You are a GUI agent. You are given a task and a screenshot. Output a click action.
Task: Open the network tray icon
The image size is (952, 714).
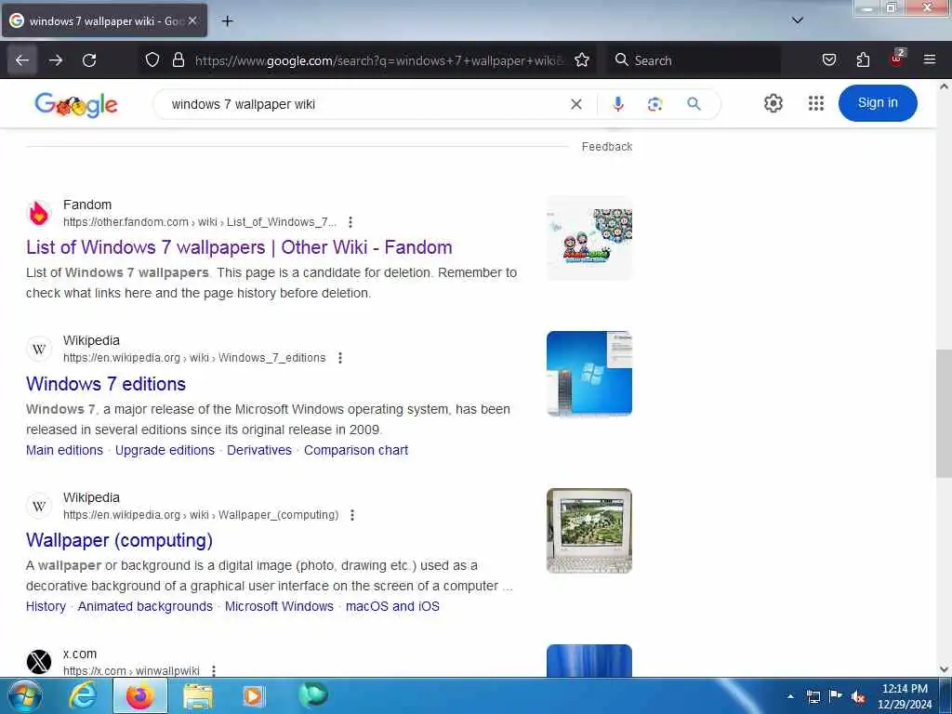[x=813, y=696]
